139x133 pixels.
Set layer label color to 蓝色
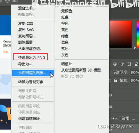(x=65, y=42)
